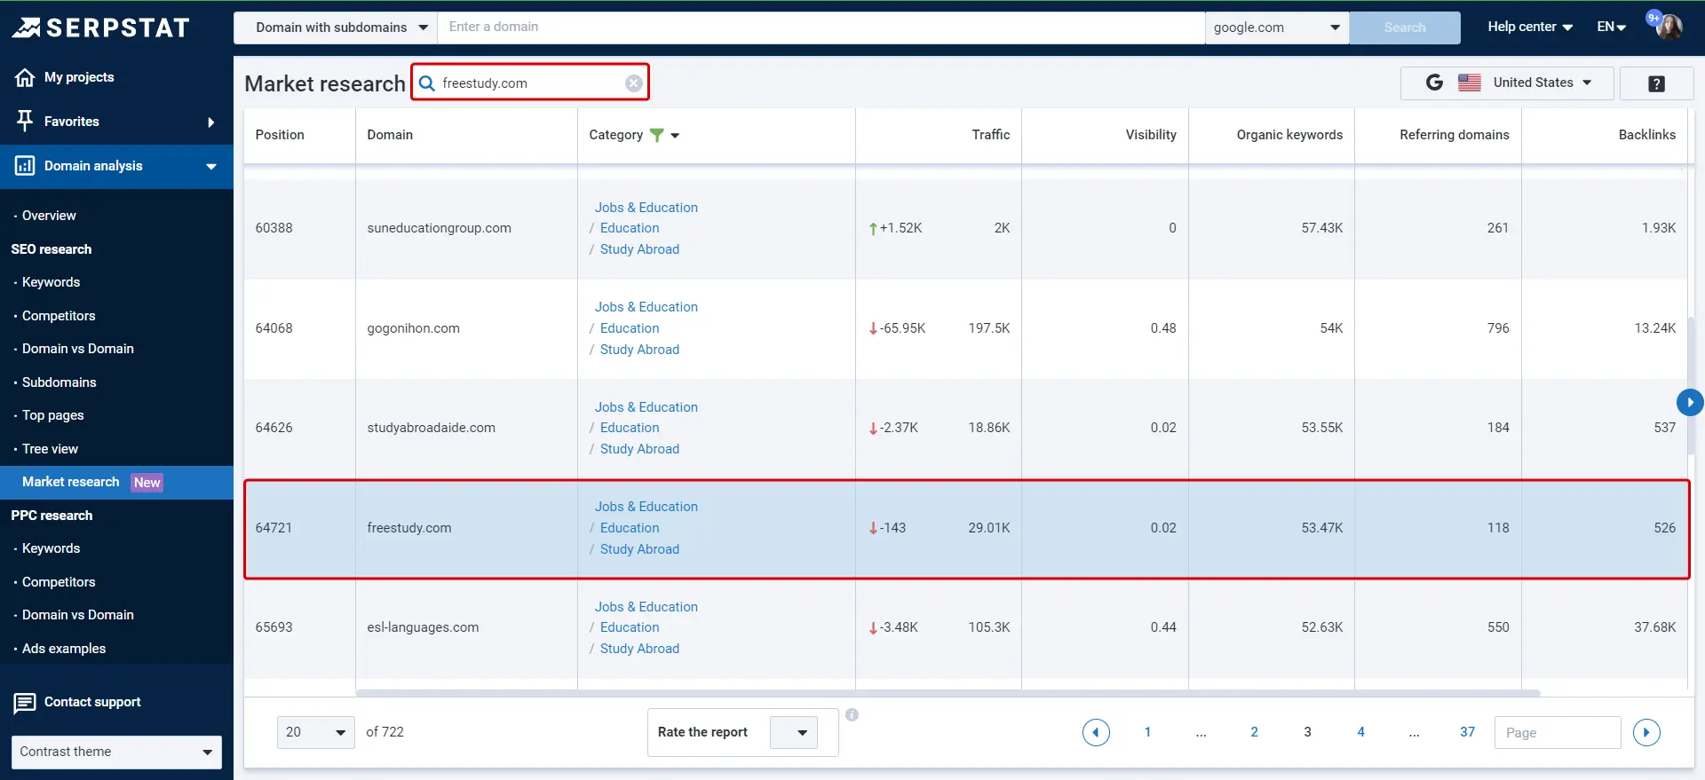1705x780 pixels.
Task: Go to Overview page
Action: (49, 216)
